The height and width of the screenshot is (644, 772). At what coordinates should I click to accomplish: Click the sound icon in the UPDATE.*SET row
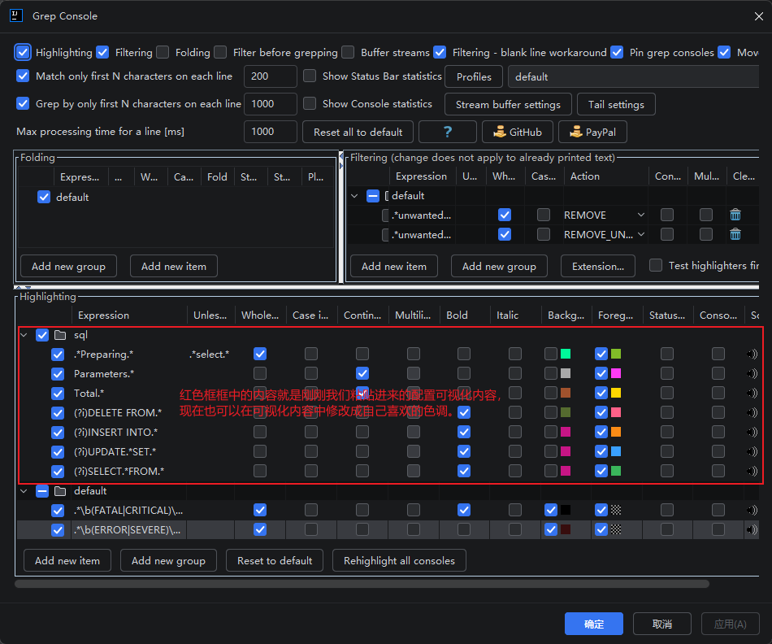[752, 451]
